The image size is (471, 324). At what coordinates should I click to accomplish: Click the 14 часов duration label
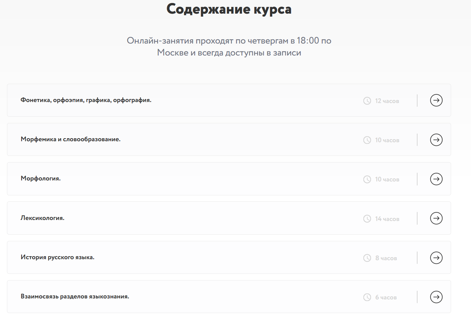pyautogui.click(x=387, y=219)
